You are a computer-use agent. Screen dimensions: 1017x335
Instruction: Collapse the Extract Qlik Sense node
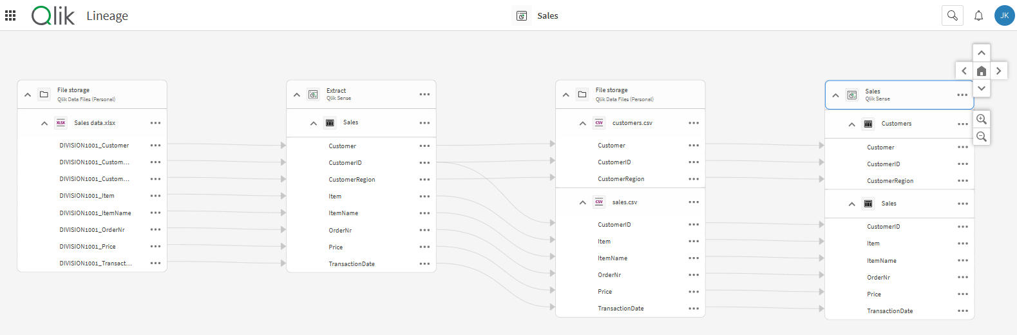coord(297,95)
